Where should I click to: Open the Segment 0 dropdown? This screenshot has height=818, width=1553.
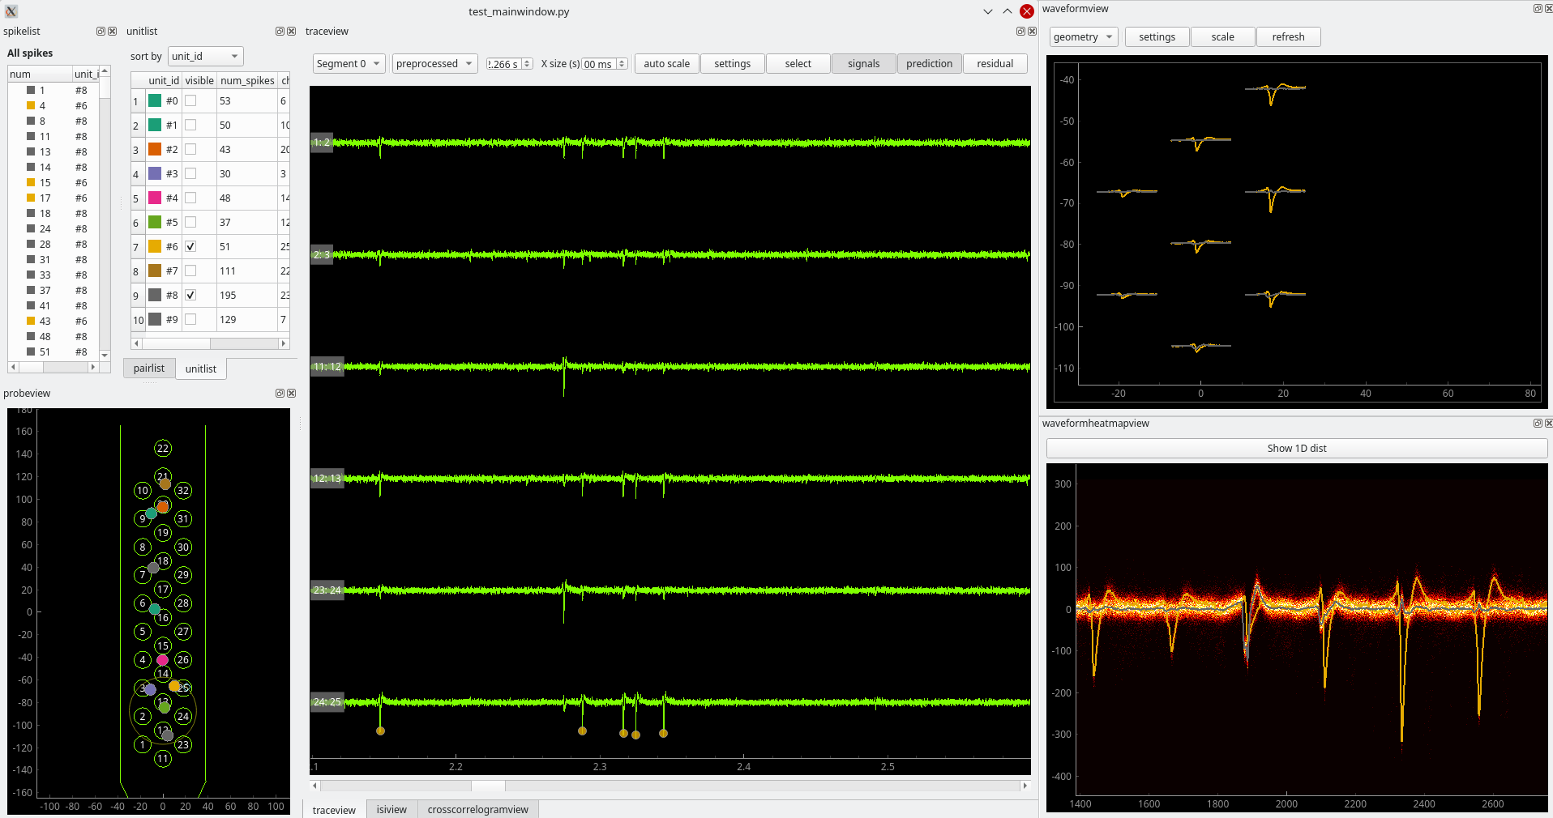tap(348, 63)
